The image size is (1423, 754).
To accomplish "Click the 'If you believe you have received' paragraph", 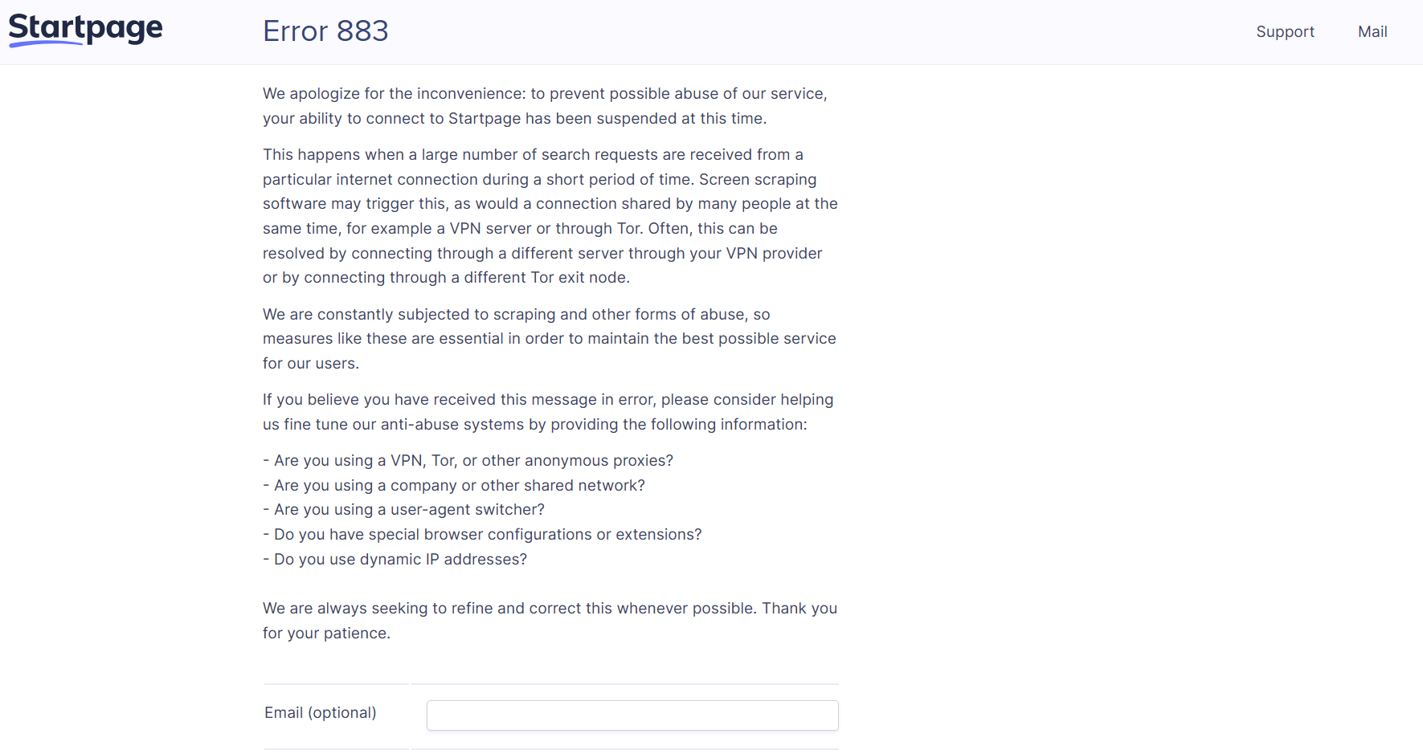I will [547, 412].
